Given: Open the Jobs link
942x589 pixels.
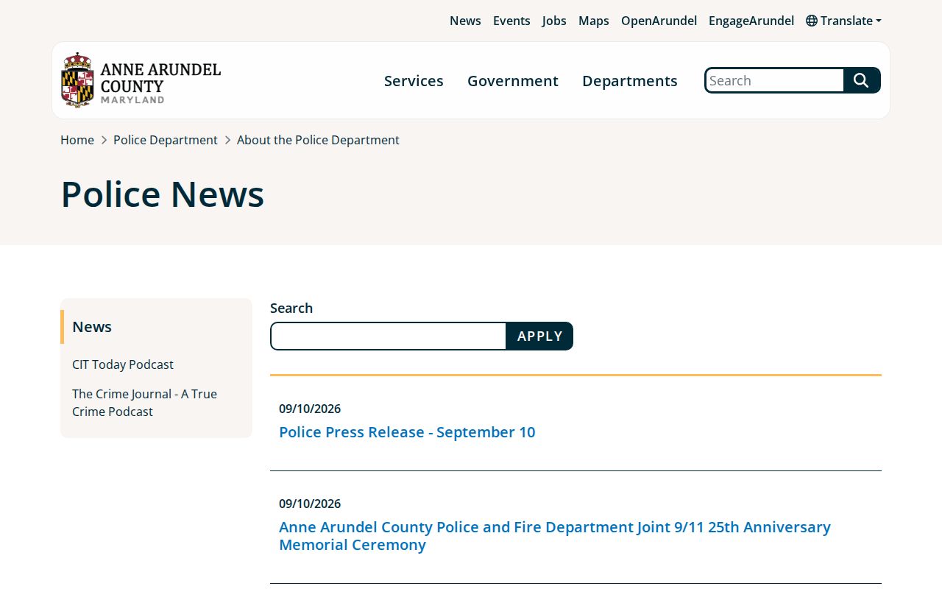Looking at the screenshot, I should pos(554,21).
